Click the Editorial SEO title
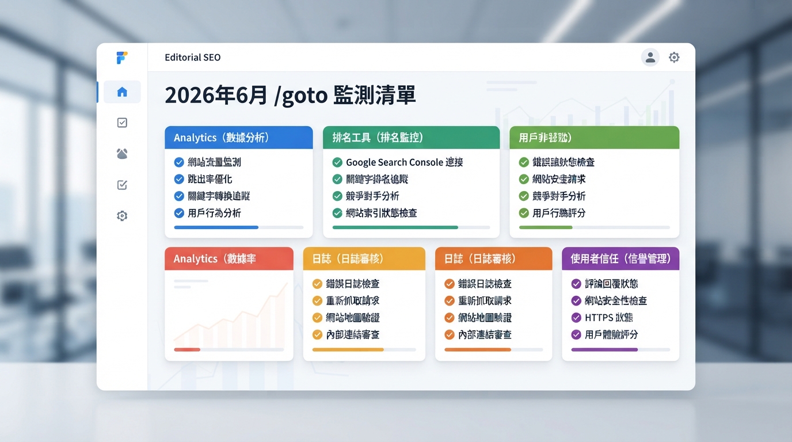This screenshot has width=792, height=442. pyautogui.click(x=193, y=58)
